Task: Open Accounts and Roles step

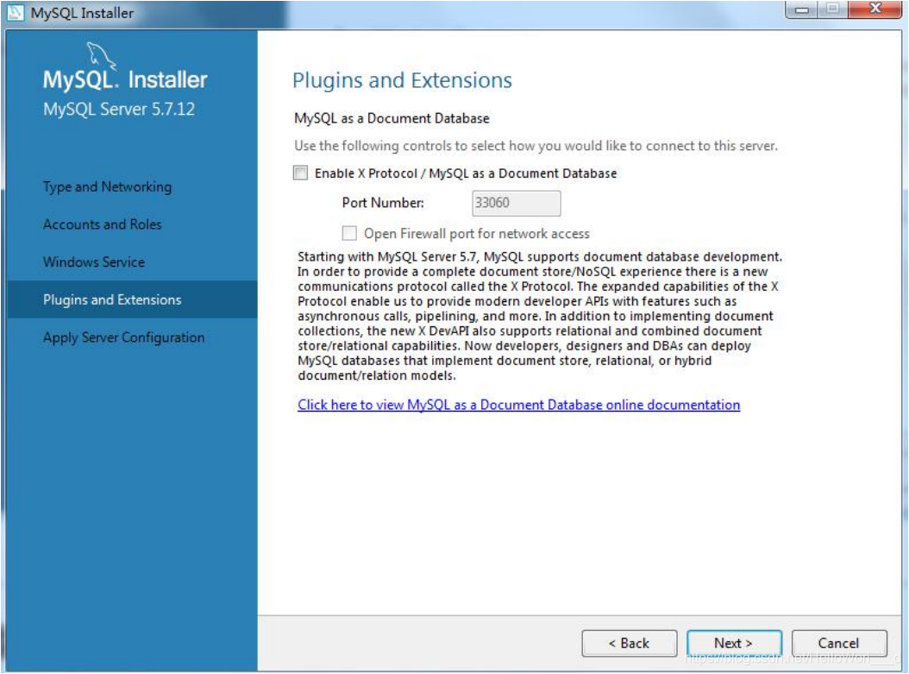Action: [x=102, y=224]
